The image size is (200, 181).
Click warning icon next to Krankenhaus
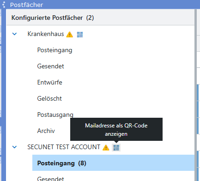(70, 35)
